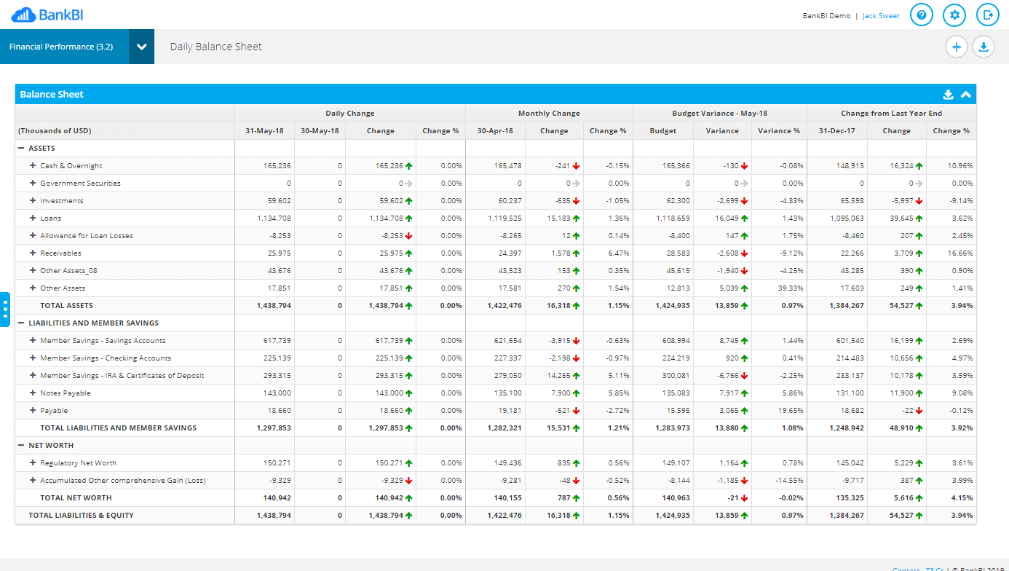Download the report via the top-right download icon
Image resolution: width=1009 pixels, height=571 pixels.
(x=983, y=47)
